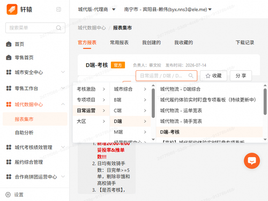Click the 零售首页 house icon
This screenshot has width=268, height=201.
pyautogui.click(x=9, y=57)
